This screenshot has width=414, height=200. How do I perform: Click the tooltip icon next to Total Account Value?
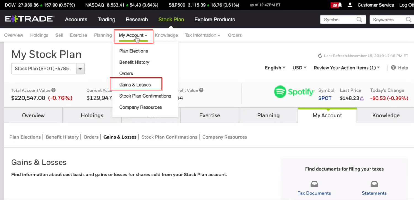pyautogui.click(x=53, y=90)
